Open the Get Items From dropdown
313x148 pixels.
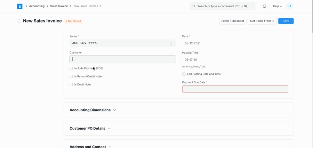pyautogui.click(x=262, y=21)
